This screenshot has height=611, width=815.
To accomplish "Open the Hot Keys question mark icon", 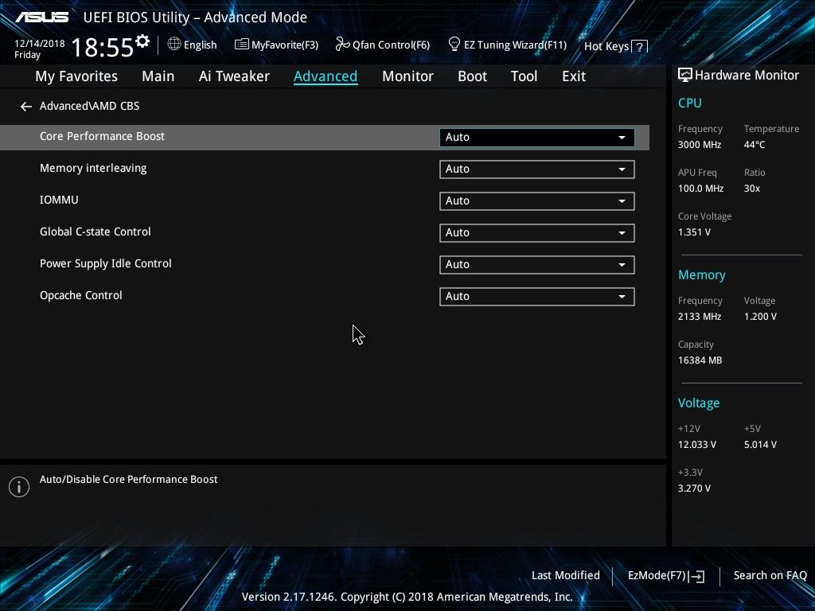I will (639, 47).
